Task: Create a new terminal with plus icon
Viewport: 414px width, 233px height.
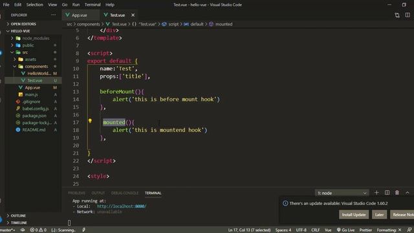Action: 376,193
